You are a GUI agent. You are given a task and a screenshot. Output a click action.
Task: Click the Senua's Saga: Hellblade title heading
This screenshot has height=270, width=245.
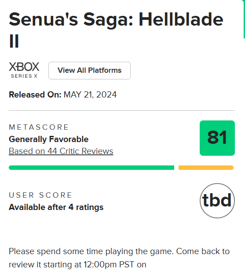pyautogui.click(x=116, y=19)
